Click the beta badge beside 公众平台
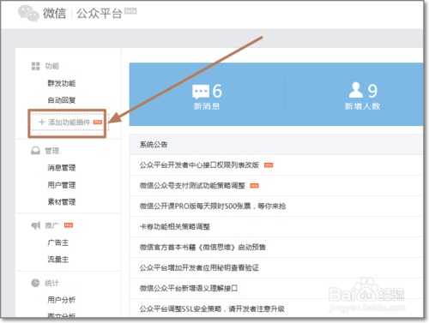Viewport: 429px width, 323px height. tap(130, 11)
